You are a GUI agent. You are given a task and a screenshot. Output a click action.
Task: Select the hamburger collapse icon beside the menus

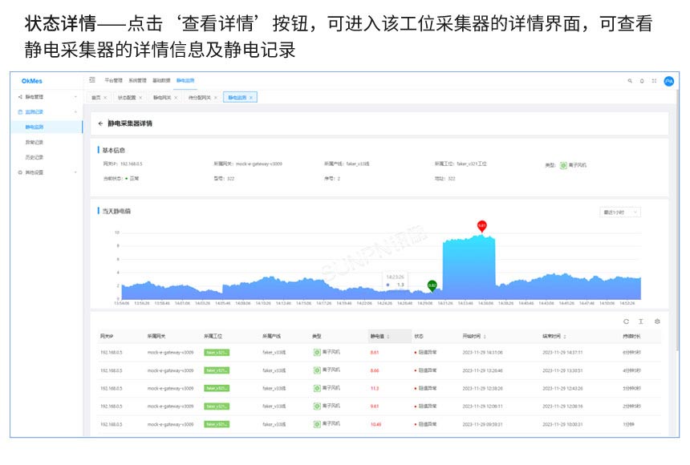point(92,80)
